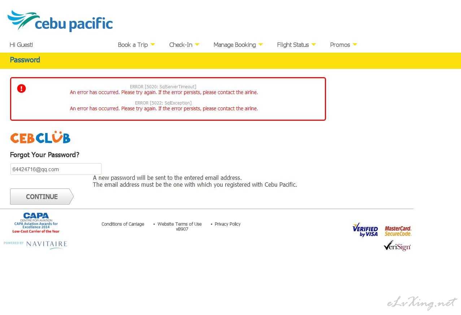The height and width of the screenshot is (315, 461).
Task: Click the Cebu Pacific logo
Action: coord(60,21)
